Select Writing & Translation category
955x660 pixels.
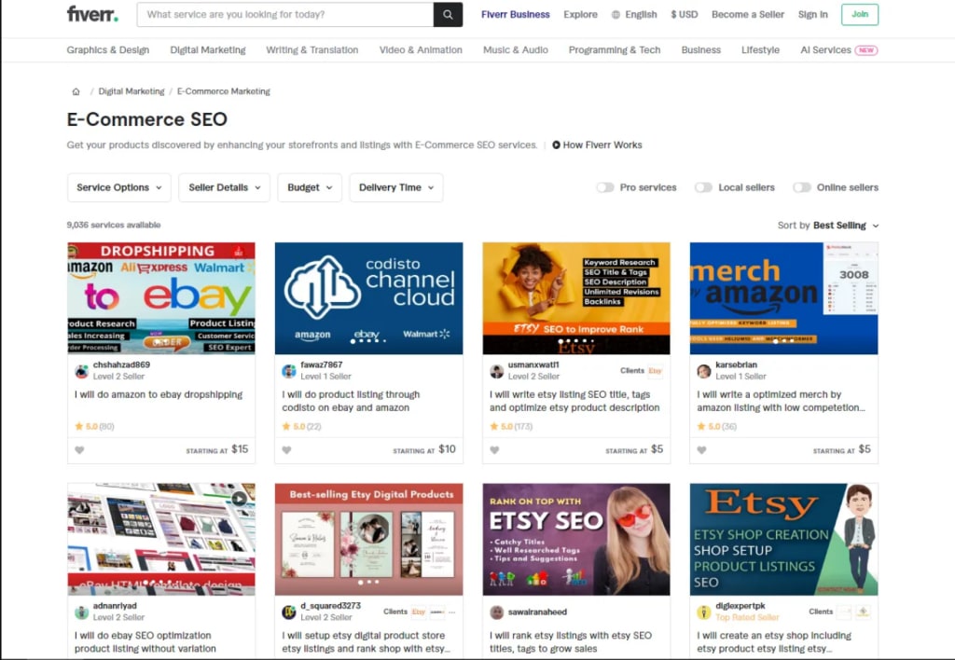311,50
